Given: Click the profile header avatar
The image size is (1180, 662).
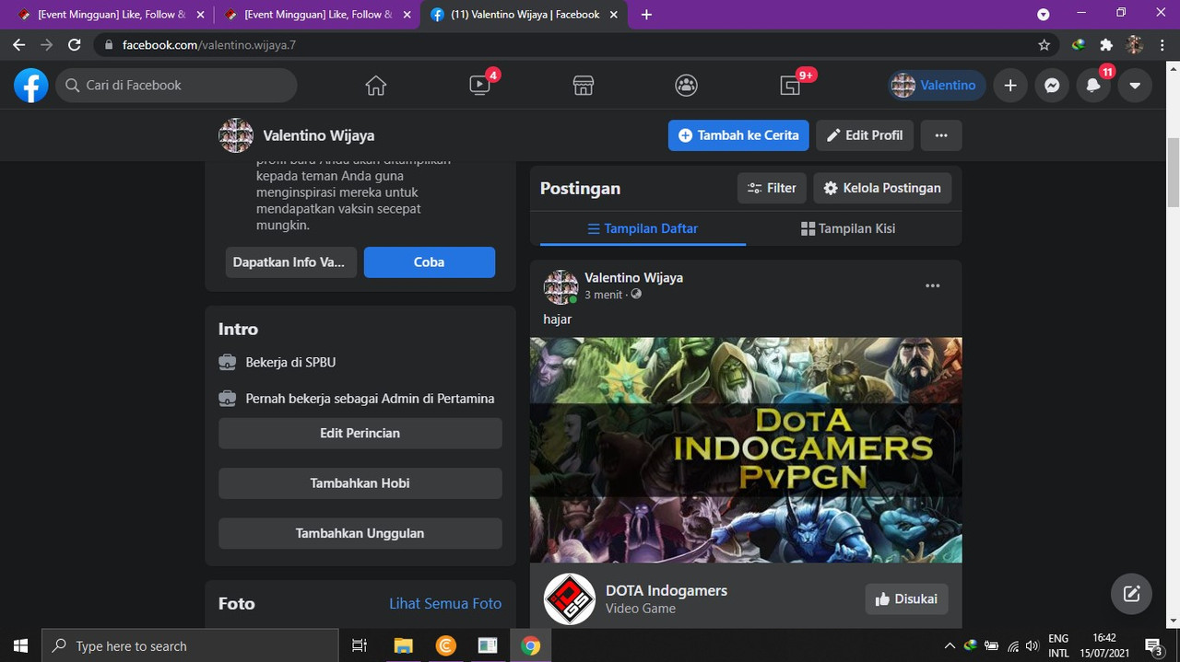Looking at the screenshot, I should (236, 135).
